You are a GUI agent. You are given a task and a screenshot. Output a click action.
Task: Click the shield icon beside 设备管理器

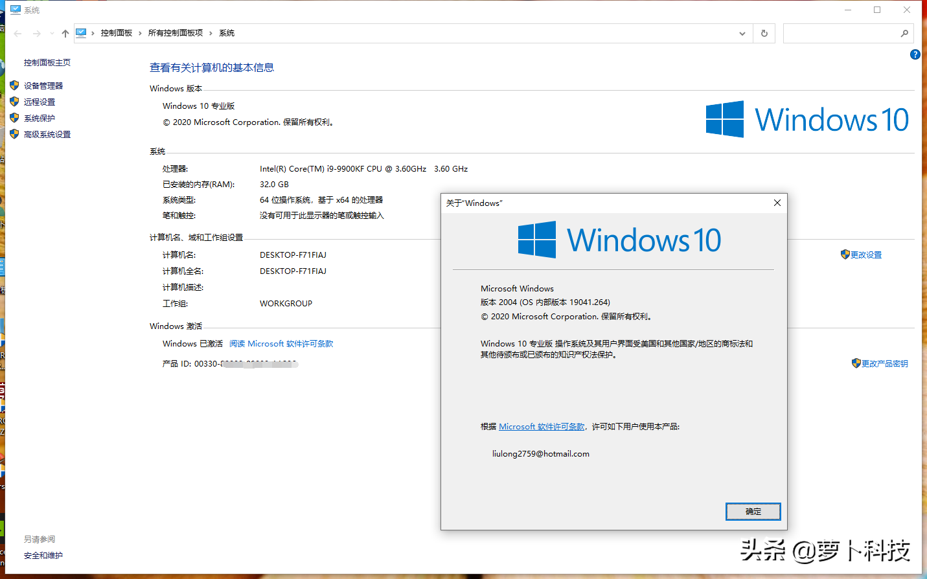point(14,85)
